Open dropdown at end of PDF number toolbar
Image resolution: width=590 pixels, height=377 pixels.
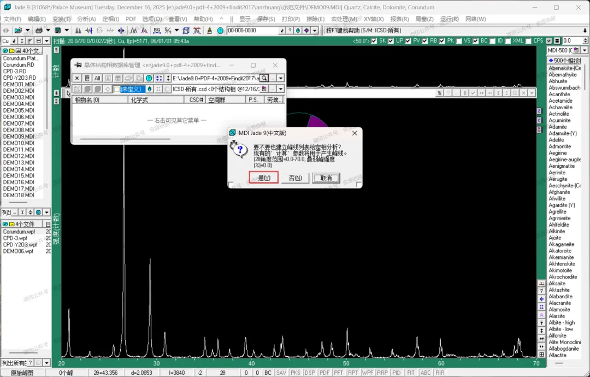(x=315, y=31)
